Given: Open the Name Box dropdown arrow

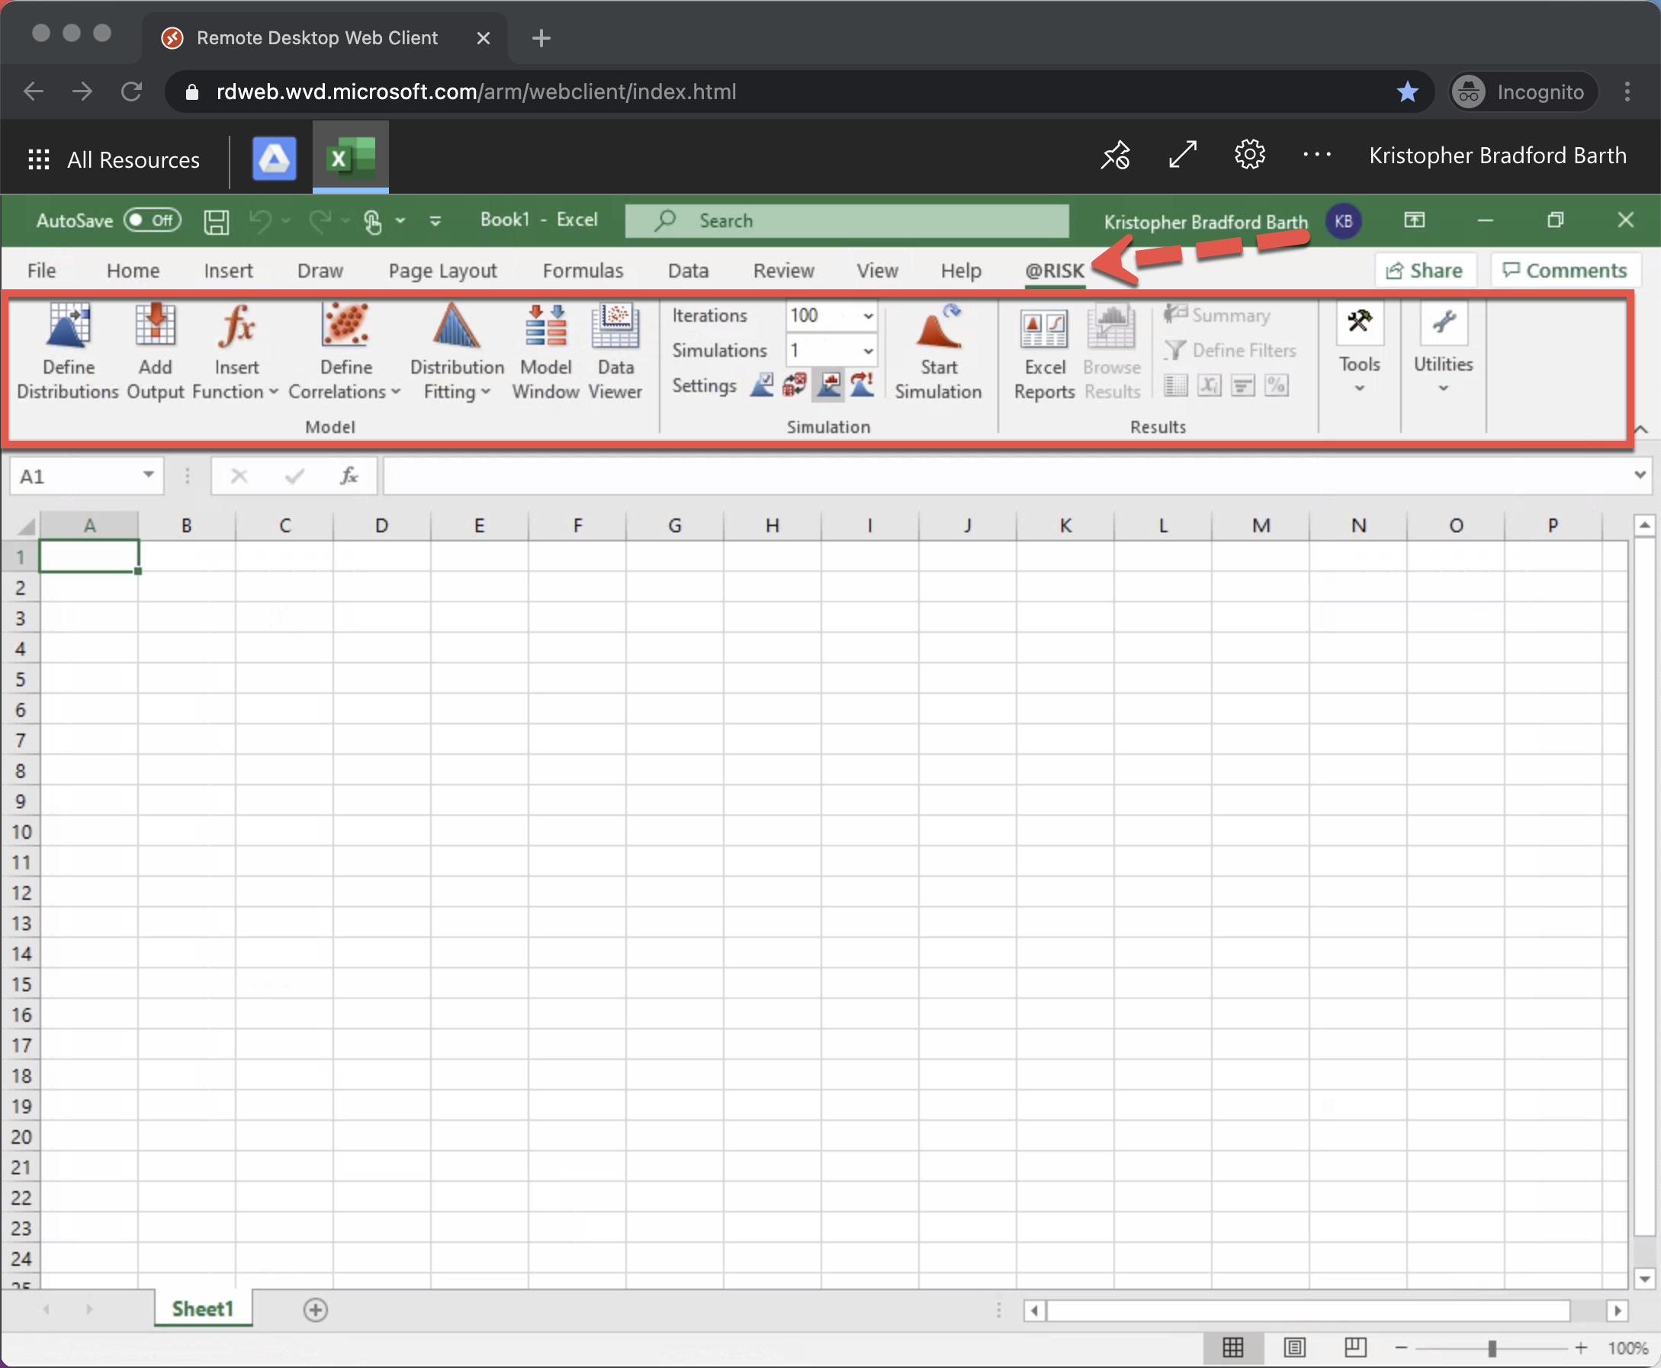Looking at the screenshot, I should coord(148,475).
